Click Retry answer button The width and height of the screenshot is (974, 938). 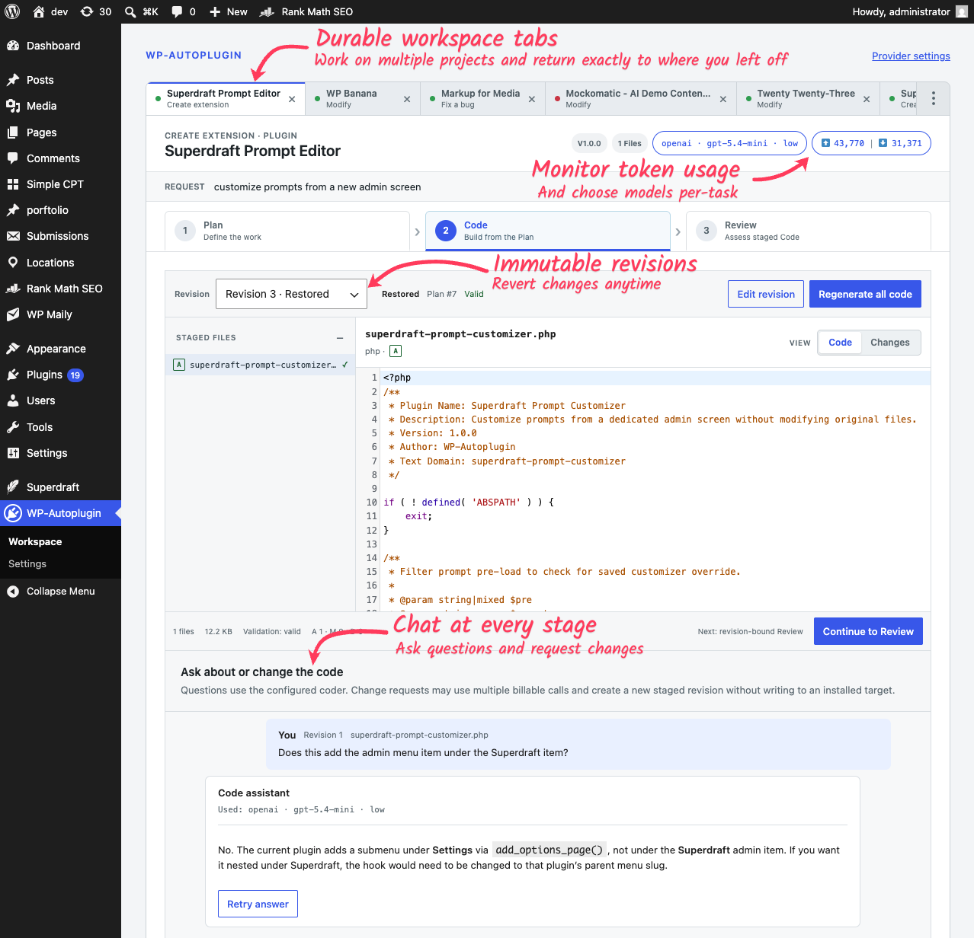click(x=258, y=904)
